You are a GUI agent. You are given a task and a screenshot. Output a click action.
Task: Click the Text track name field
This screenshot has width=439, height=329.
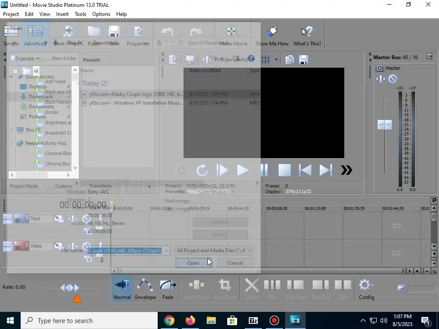coord(41,218)
